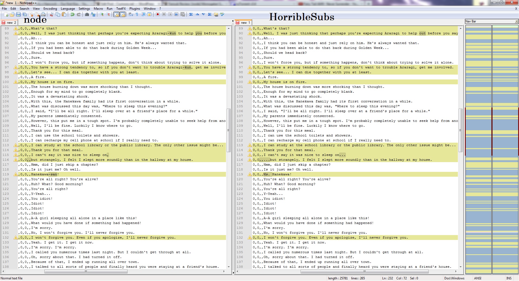Viewport: 519px width, 281px height.
Task: Click the Print toolbar icon
Action: [43, 14]
